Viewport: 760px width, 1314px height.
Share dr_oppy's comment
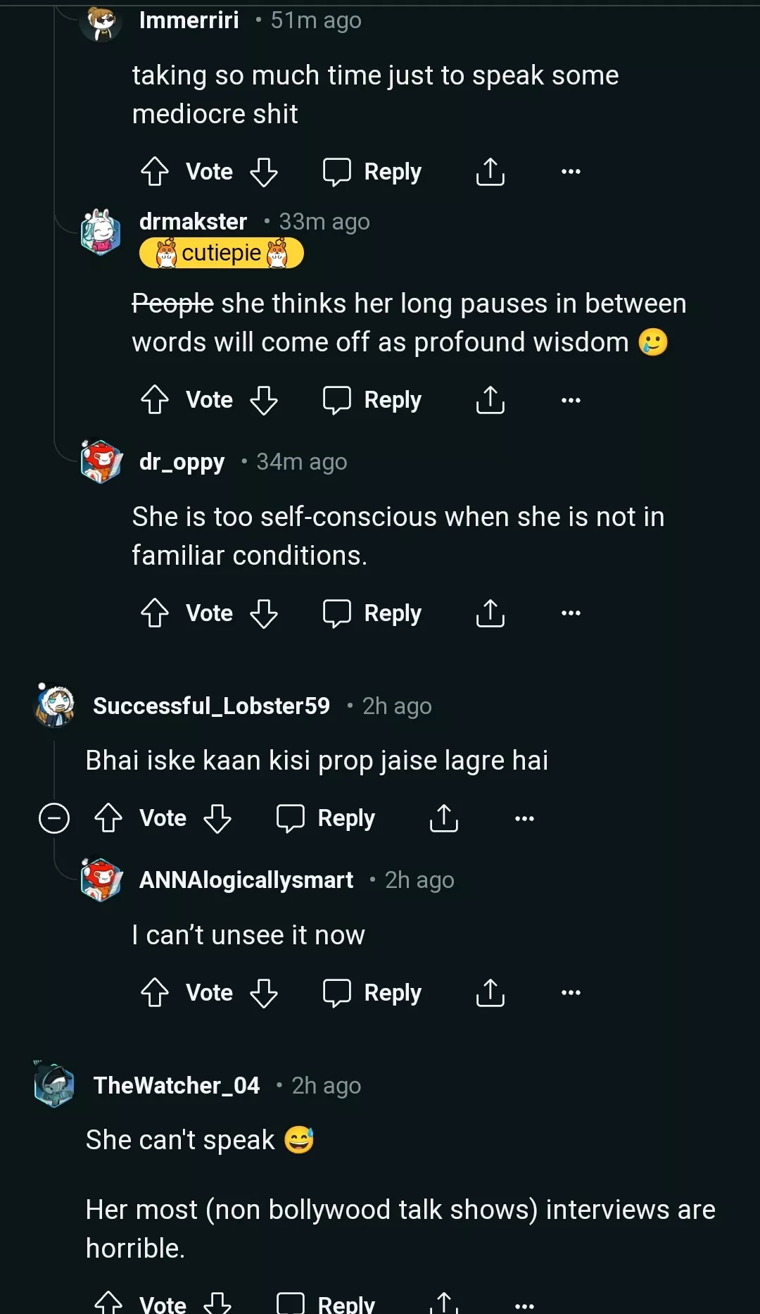click(x=490, y=613)
